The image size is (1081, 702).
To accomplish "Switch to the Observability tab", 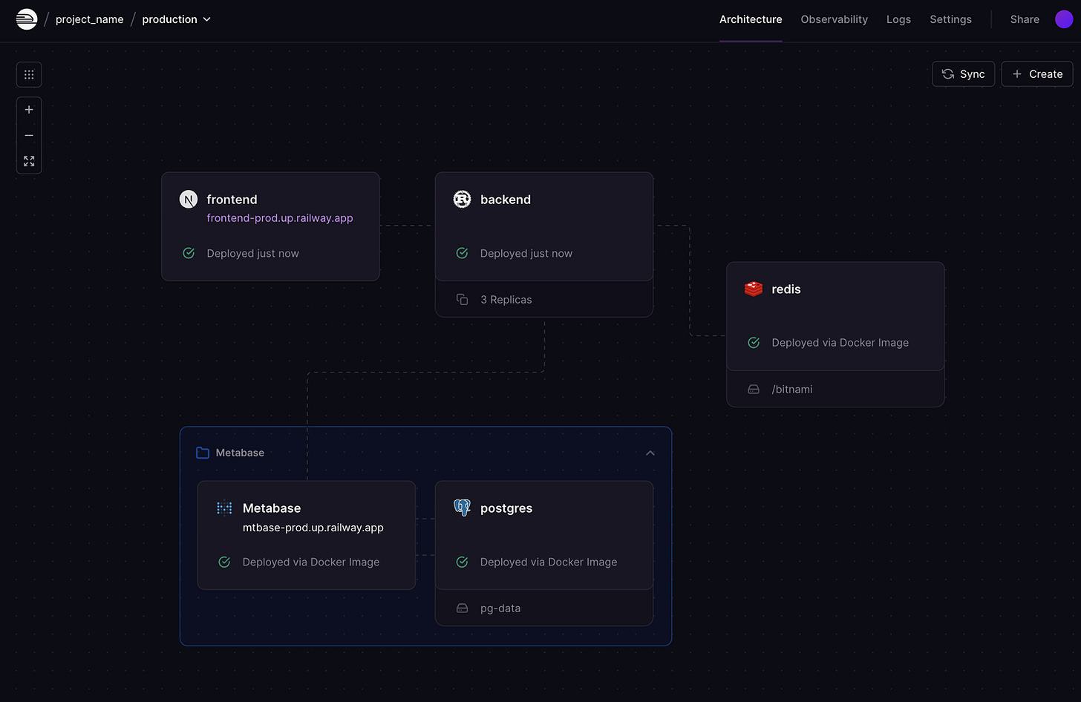I will (834, 19).
